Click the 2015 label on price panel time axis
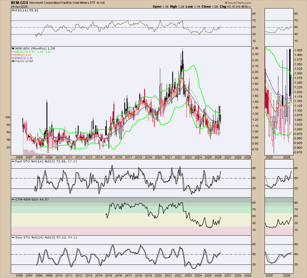This screenshot has height=278, width=307. (x=109, y=157)
